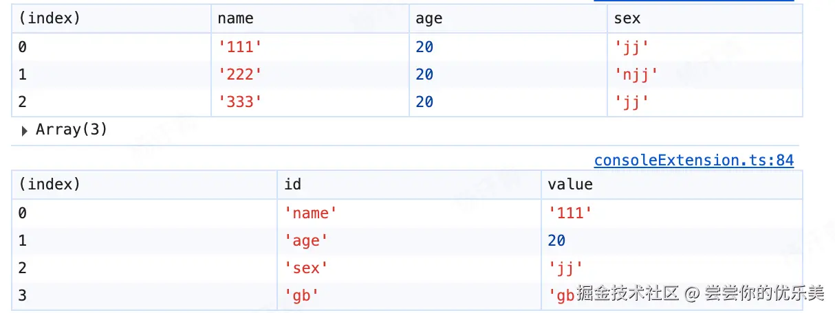Sort first table by name column header

pyautogui.click(x=236, y=19)
